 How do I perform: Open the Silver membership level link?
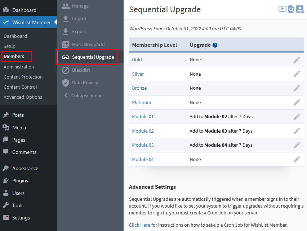[x=138, y=74]
